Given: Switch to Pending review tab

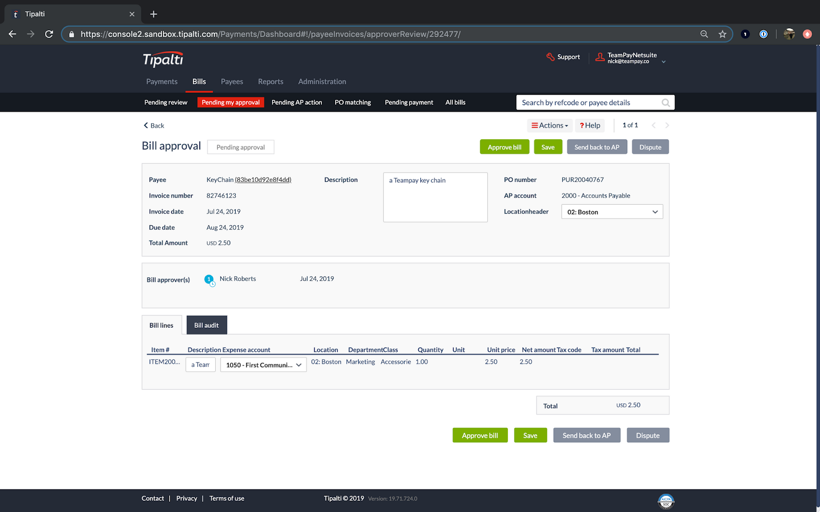Looking at the screenshot, I should (166, 102).
